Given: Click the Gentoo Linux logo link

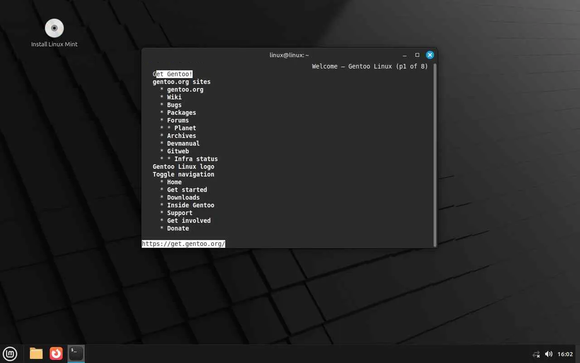Looking at the screenshot, I should (x=184, y=167).
